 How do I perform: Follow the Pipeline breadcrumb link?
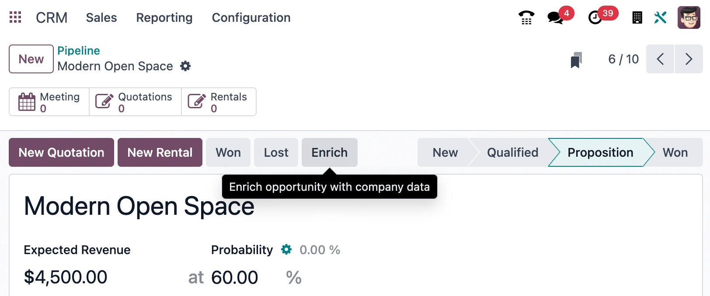[x=79, y=51]
